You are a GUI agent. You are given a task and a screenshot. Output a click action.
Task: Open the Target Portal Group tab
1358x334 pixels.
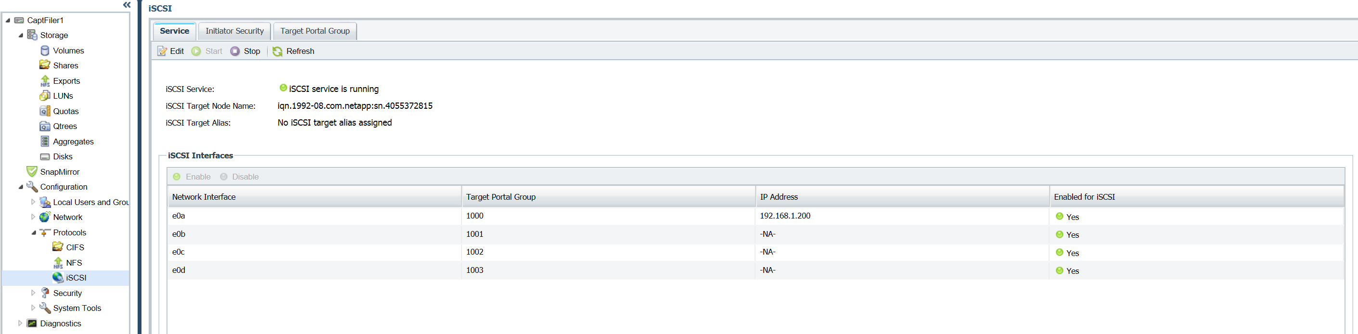click(315, 31)
